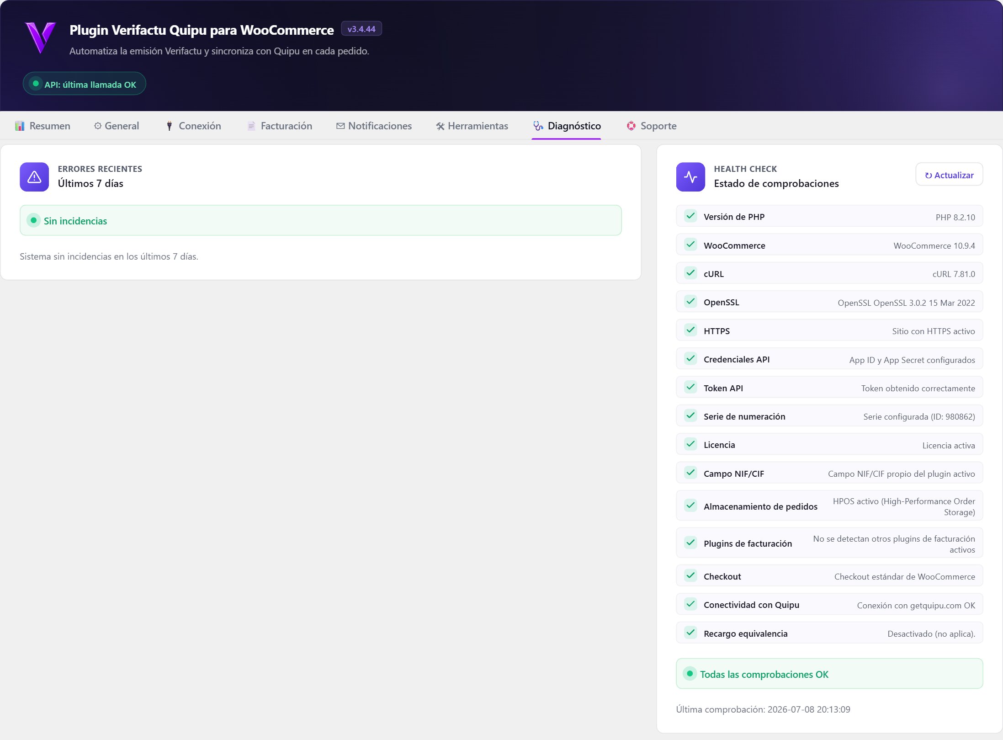The width and height of the screenshot is (1003, 740).
Task: Click the Campo NIF/CIF label
Action: pos(734,474)
